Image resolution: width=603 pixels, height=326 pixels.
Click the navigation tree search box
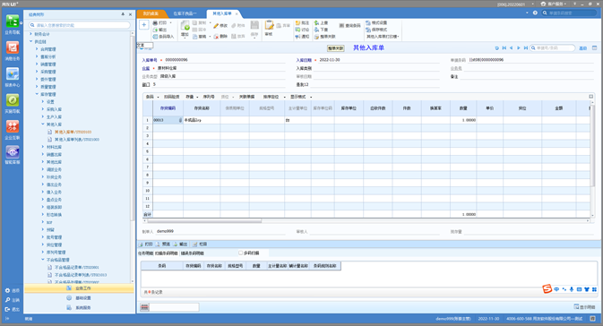coord(80,25)
